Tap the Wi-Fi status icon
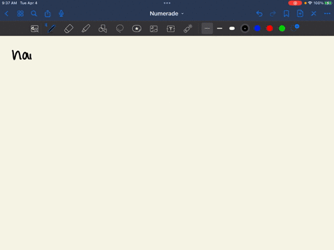The image size is (334, 250). pos(310,3)
